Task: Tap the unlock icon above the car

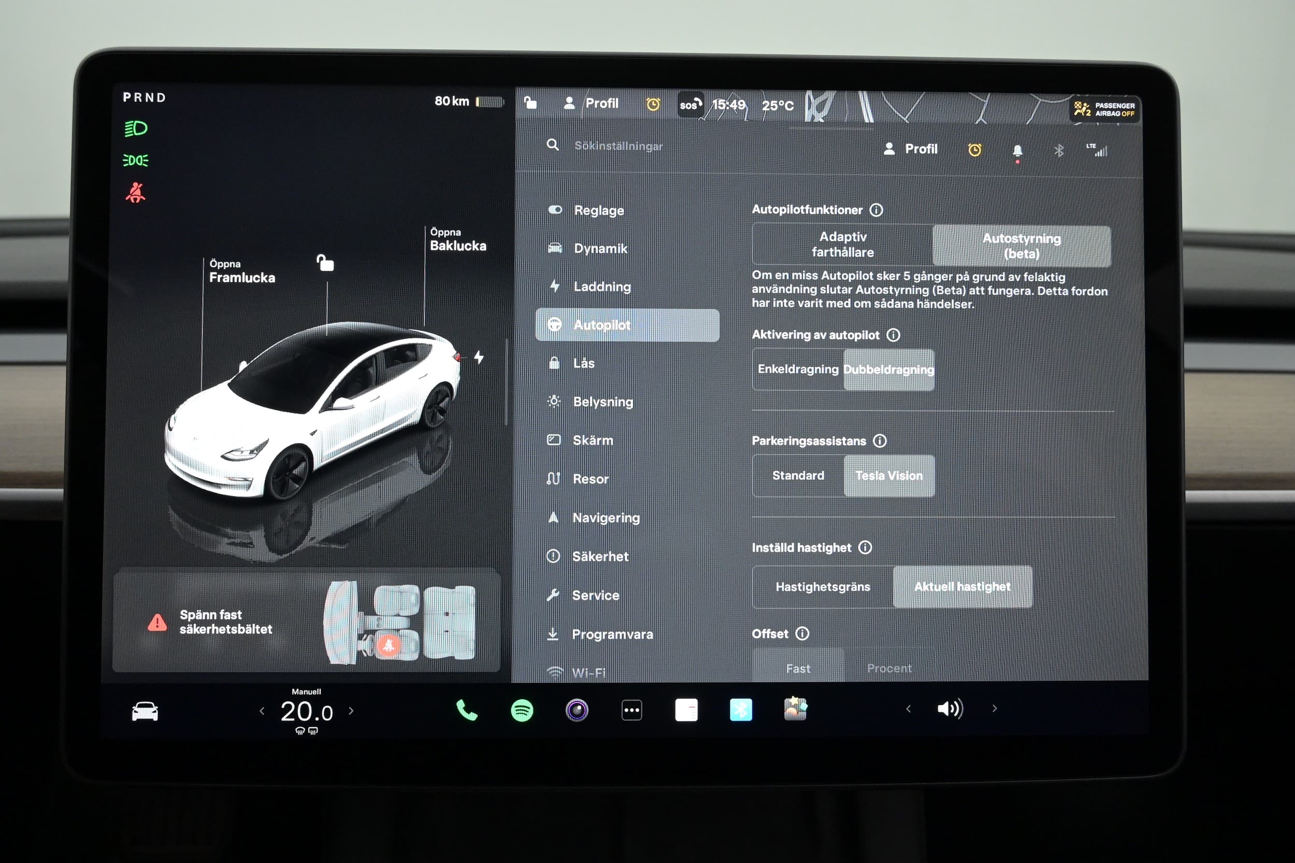Action: [x=325, y=262]
